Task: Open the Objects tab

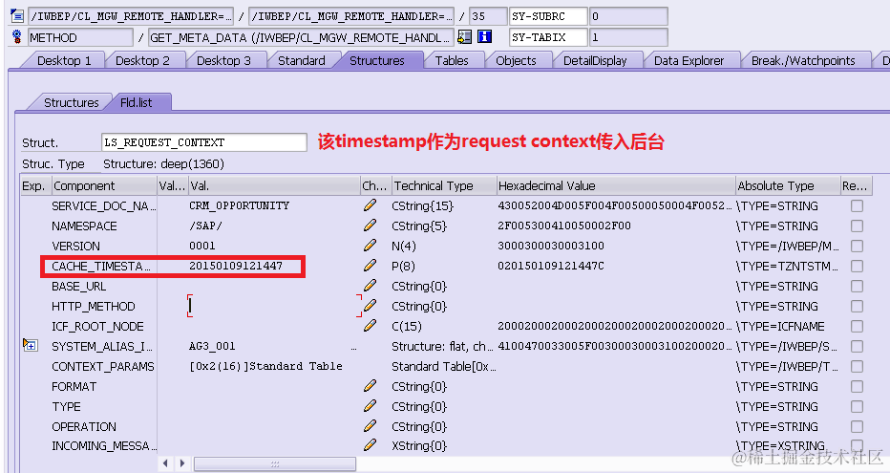Action: (516, 60)
